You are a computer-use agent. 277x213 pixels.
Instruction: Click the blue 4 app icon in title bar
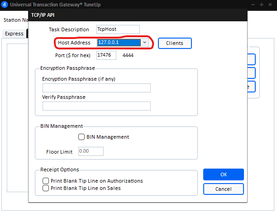pyautogui.click(x=4, y=5)
